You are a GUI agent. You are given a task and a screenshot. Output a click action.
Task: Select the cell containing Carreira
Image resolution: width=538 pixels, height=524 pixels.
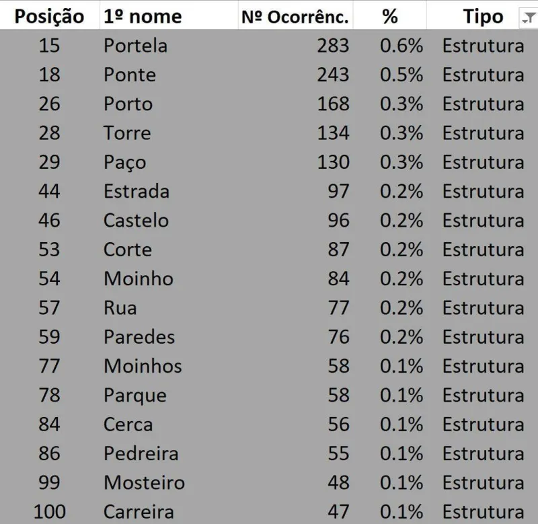coord(169,512)
